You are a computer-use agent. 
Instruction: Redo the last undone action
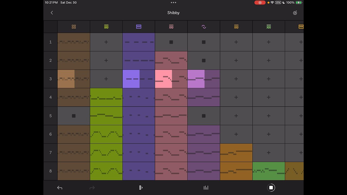(92, 188)
